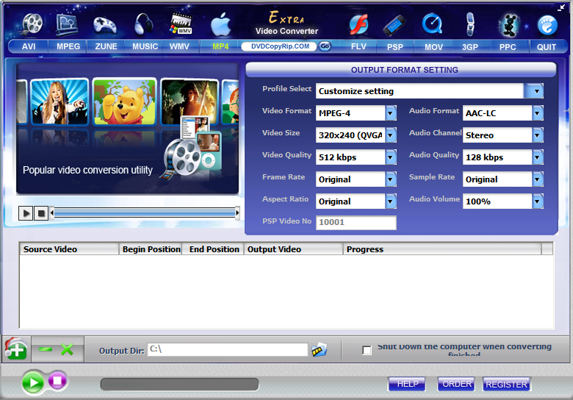
Task: Open the Audio Quality dropdown
Action: pos(538,157)
